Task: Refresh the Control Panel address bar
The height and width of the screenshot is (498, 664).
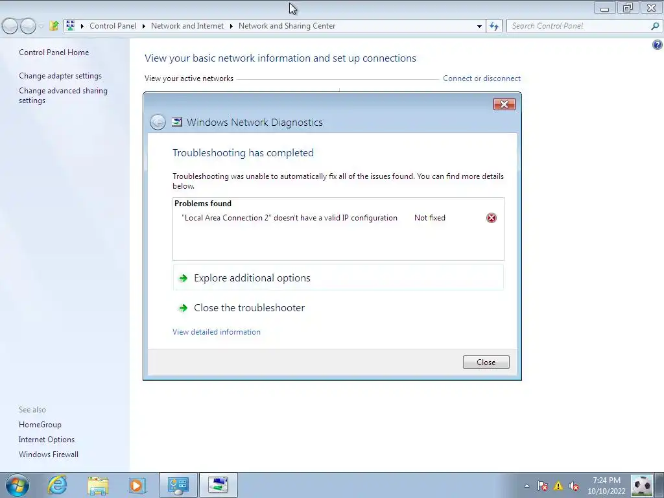Action: tap(493, 26)
